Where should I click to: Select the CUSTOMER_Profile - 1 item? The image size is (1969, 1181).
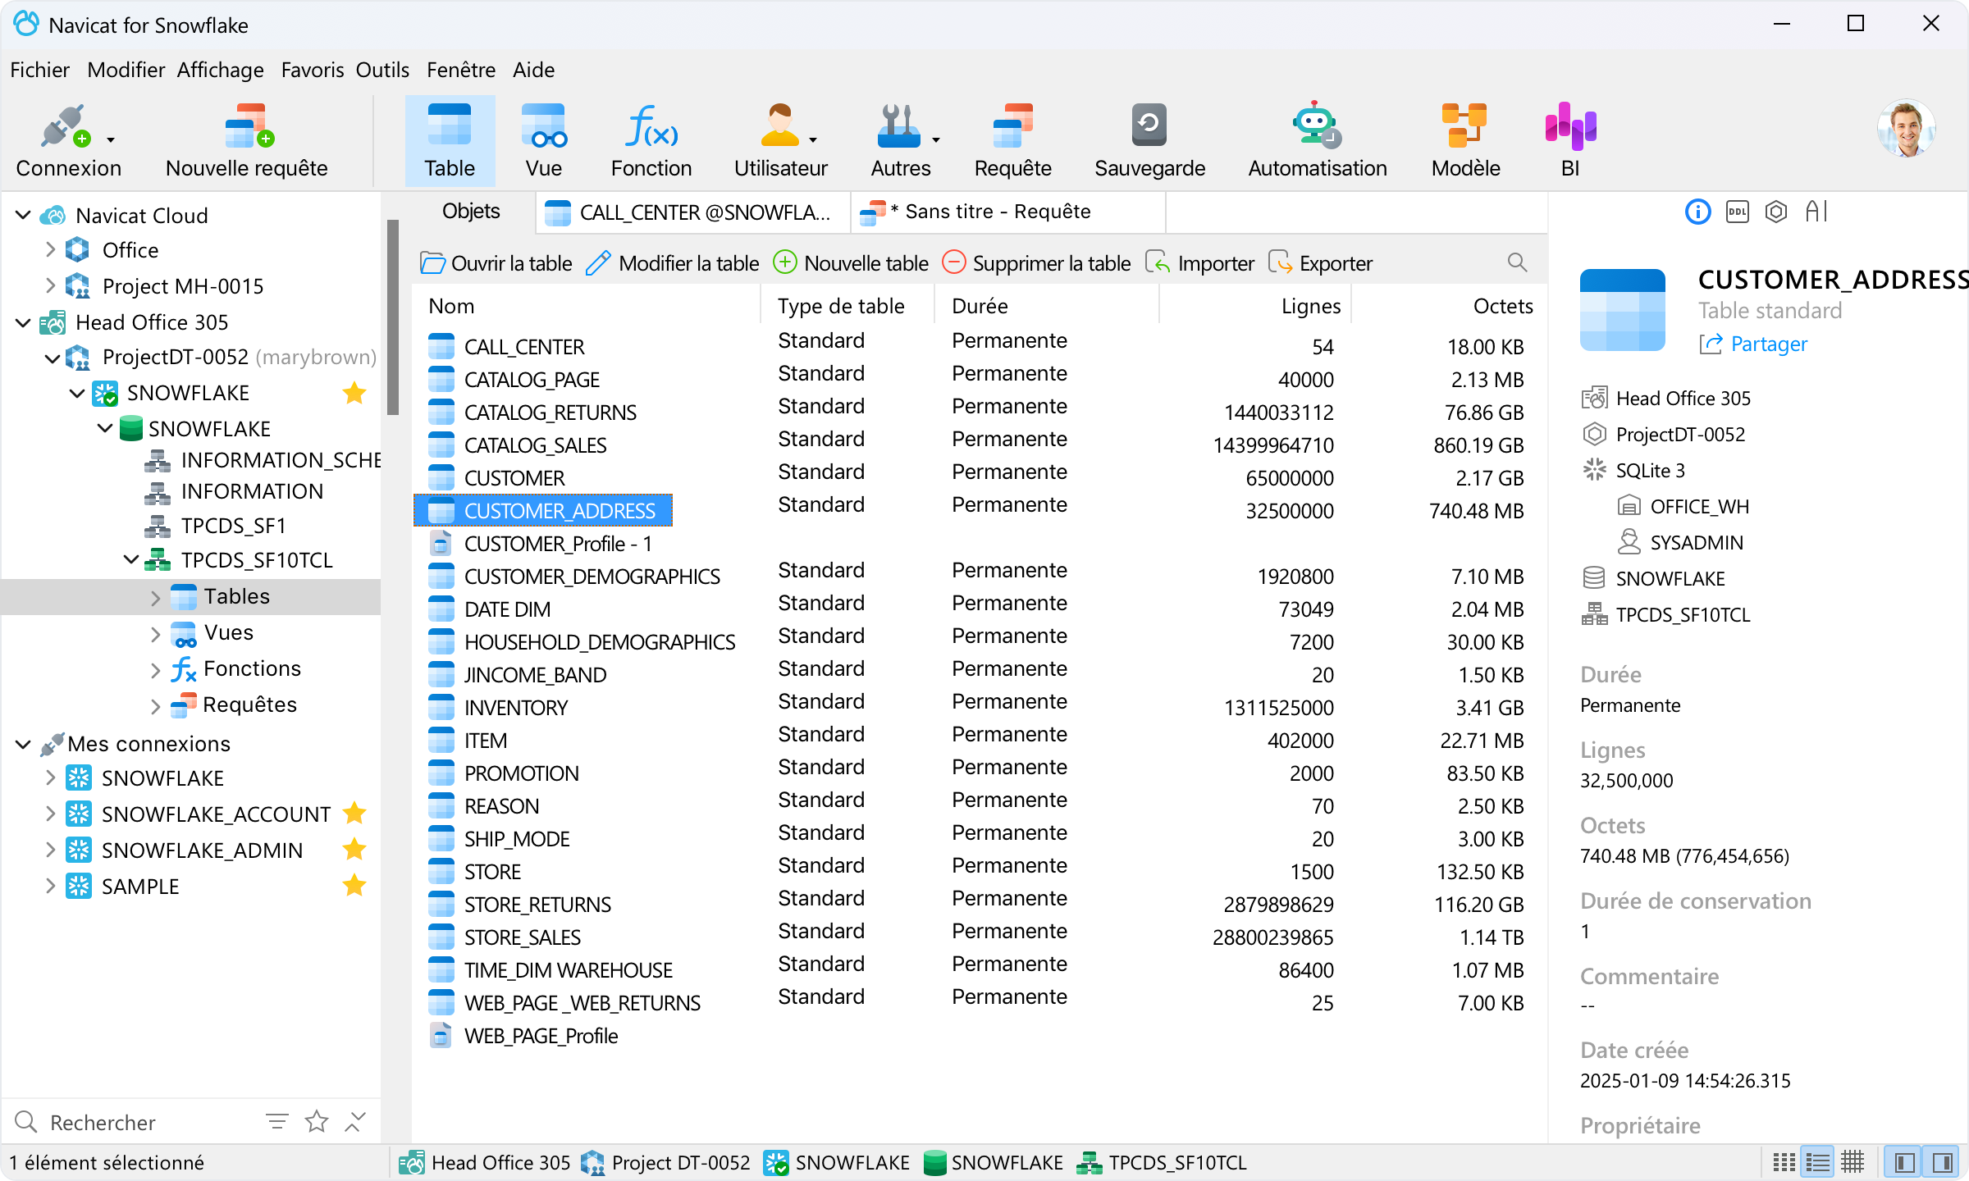pos(541,543)
